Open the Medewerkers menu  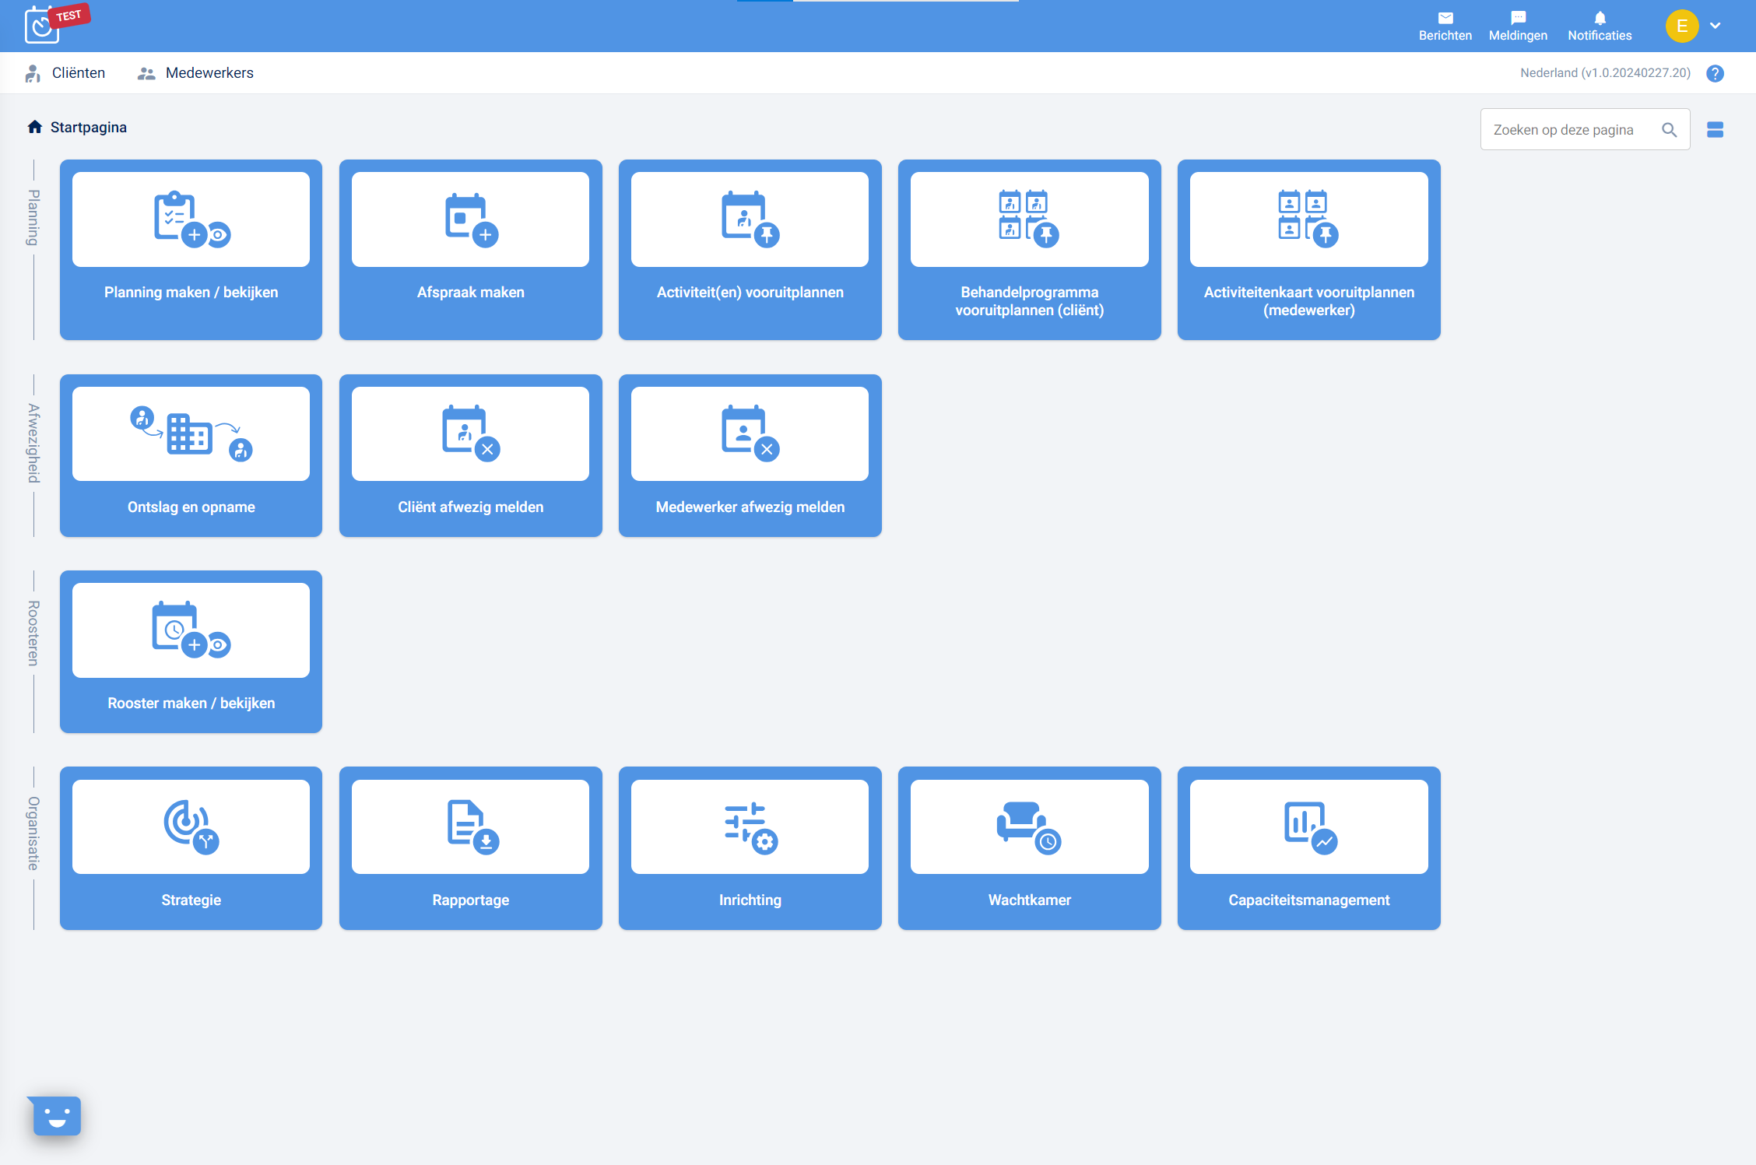point(195,73)
